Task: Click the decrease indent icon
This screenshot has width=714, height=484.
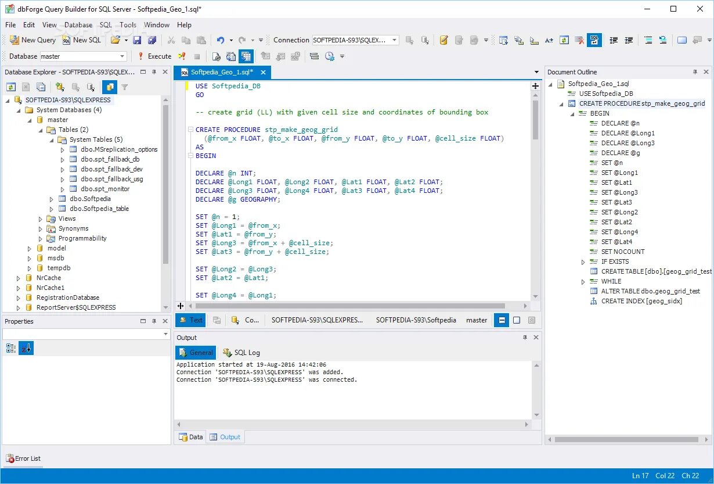Action: (x=614, y=40)
